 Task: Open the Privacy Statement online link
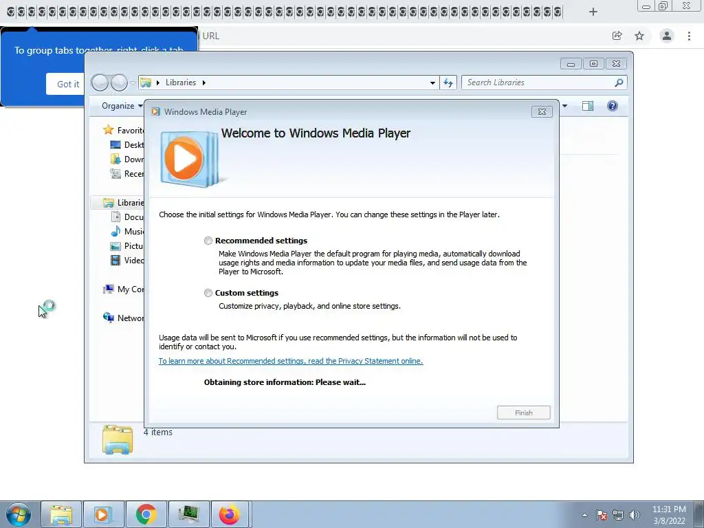[291, 361]
